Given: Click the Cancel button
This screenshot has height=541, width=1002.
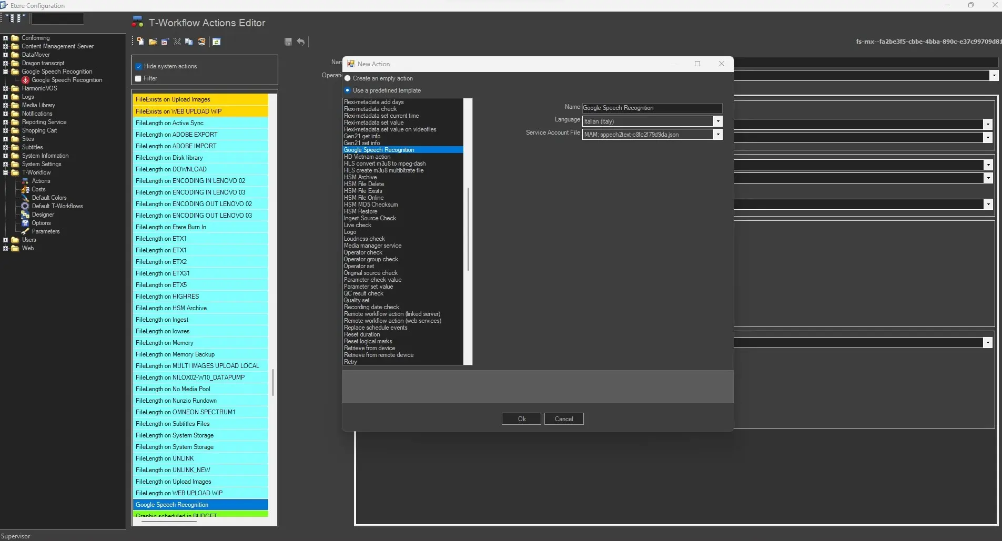Looking at the screenshot, I should coord(563,419).
